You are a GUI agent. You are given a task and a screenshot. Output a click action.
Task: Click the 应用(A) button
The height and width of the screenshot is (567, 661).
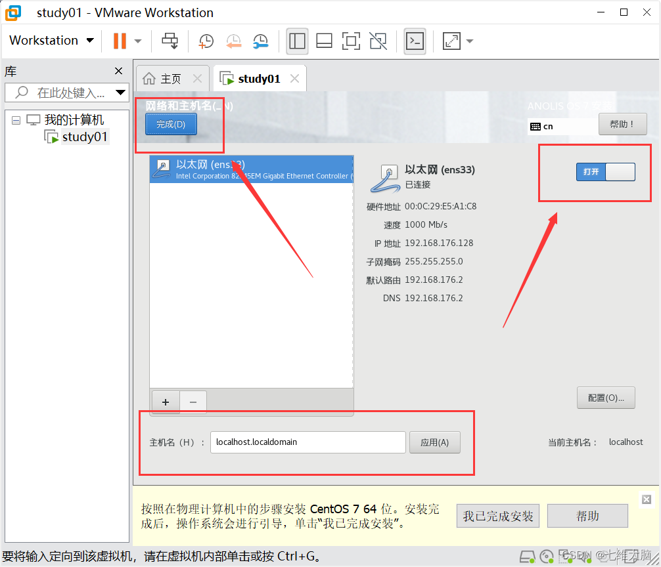434,442
